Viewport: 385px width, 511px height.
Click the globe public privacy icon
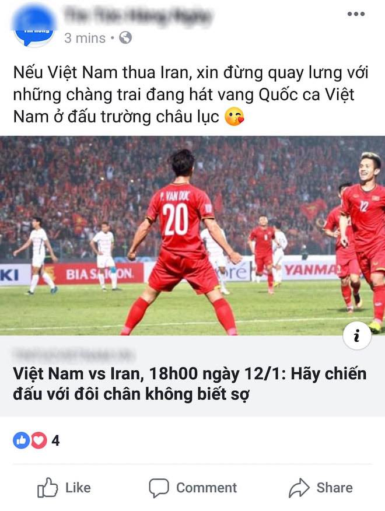coord(125,38)
